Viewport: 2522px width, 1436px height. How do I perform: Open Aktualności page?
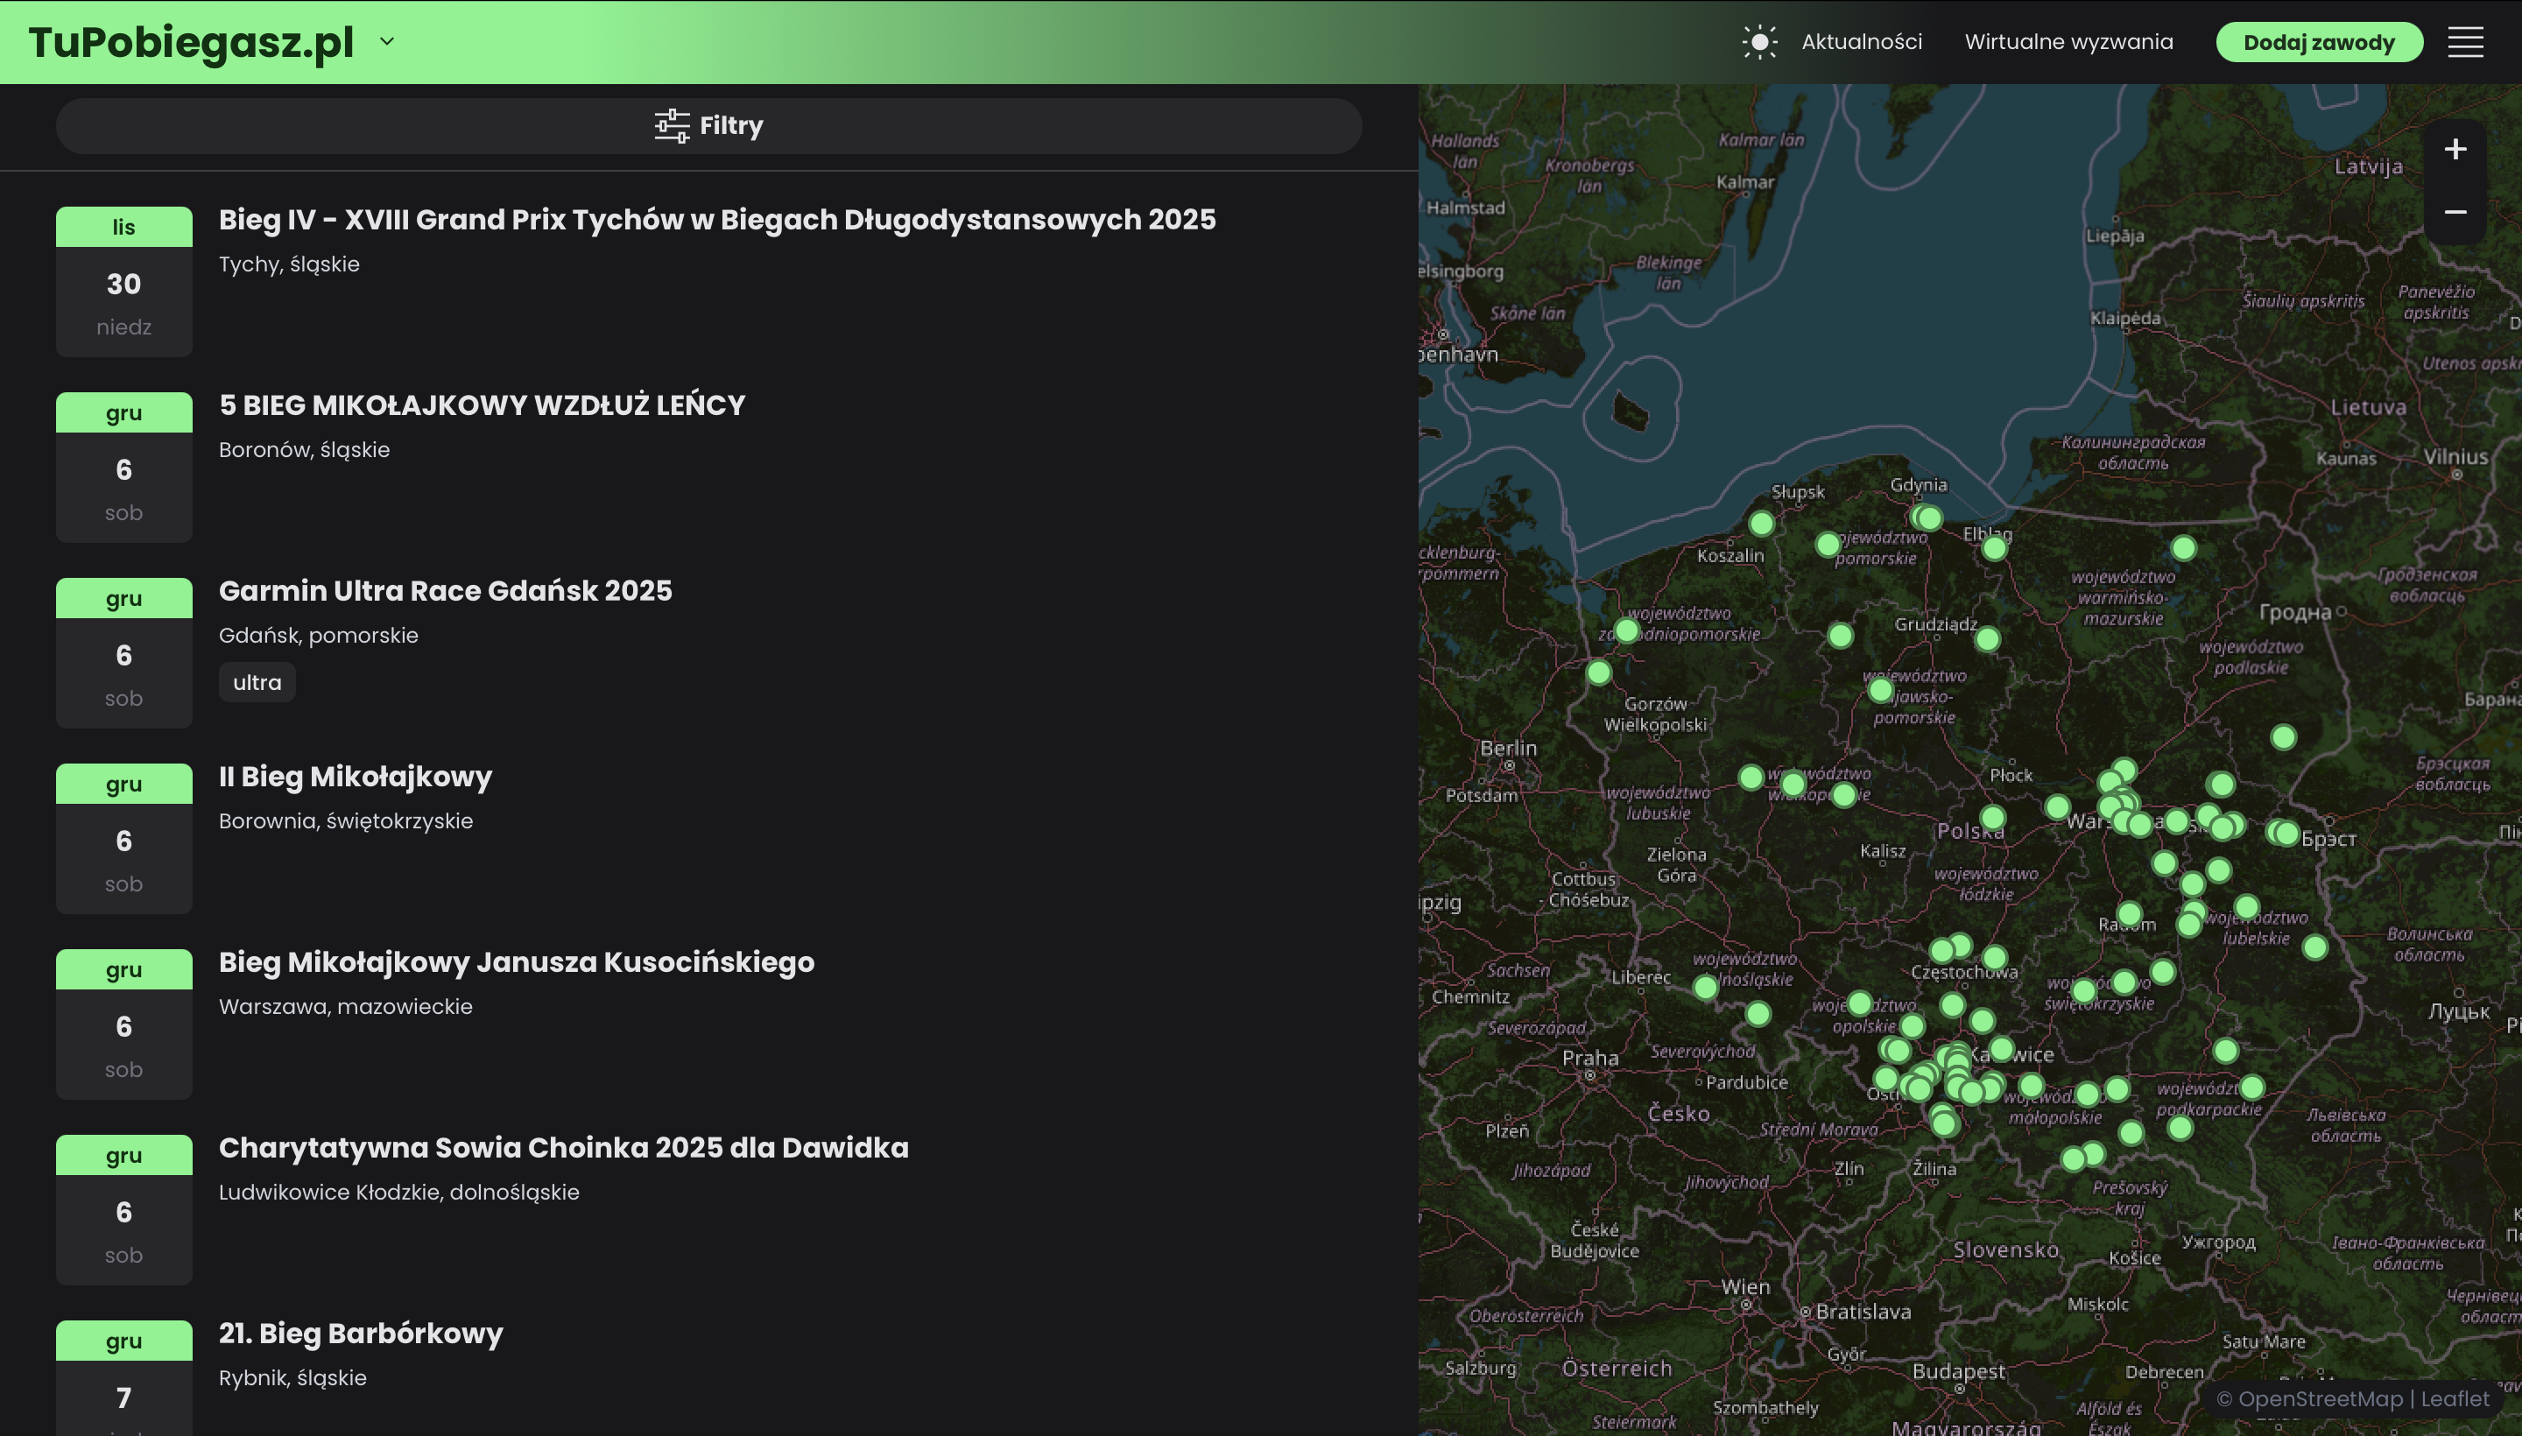point(1861,42)
